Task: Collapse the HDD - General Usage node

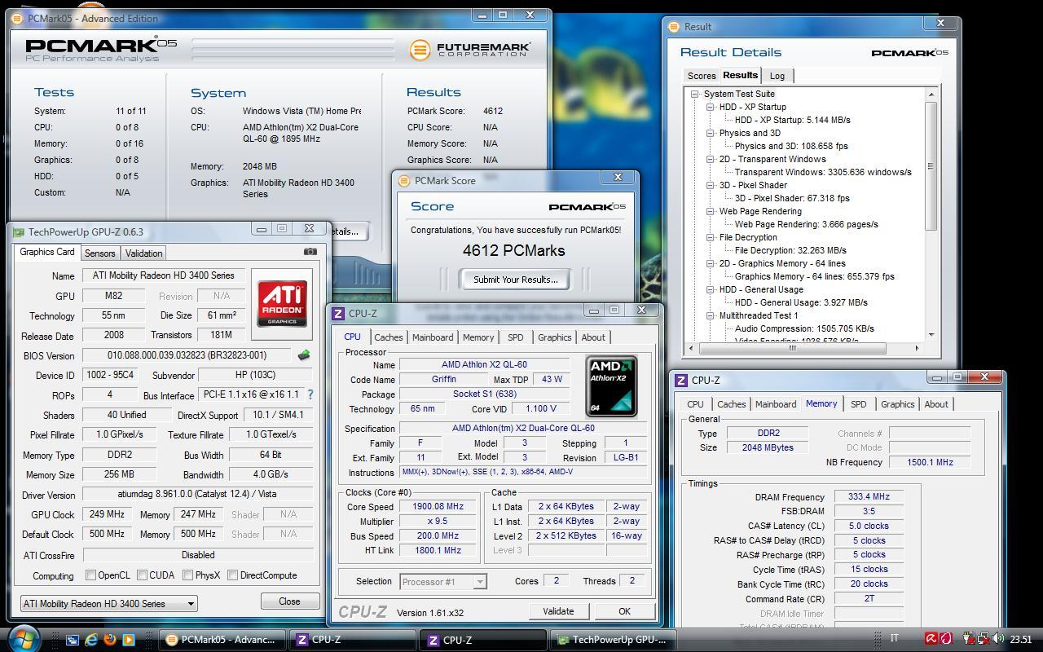Action: point(711,289)
